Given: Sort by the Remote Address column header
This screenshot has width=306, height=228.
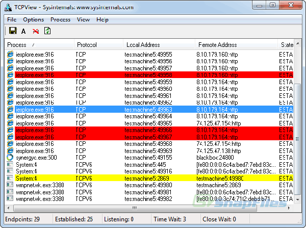Looking at the screenshot, I should [236, 45].
